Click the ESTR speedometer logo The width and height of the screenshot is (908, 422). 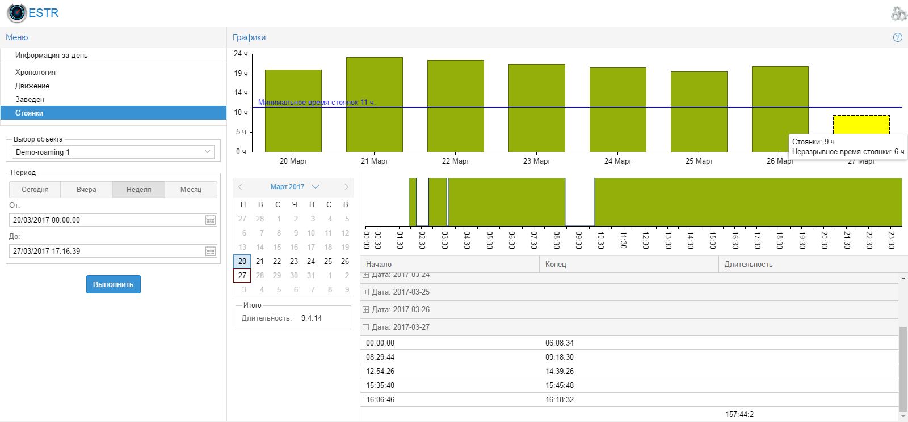pos(17,13)
